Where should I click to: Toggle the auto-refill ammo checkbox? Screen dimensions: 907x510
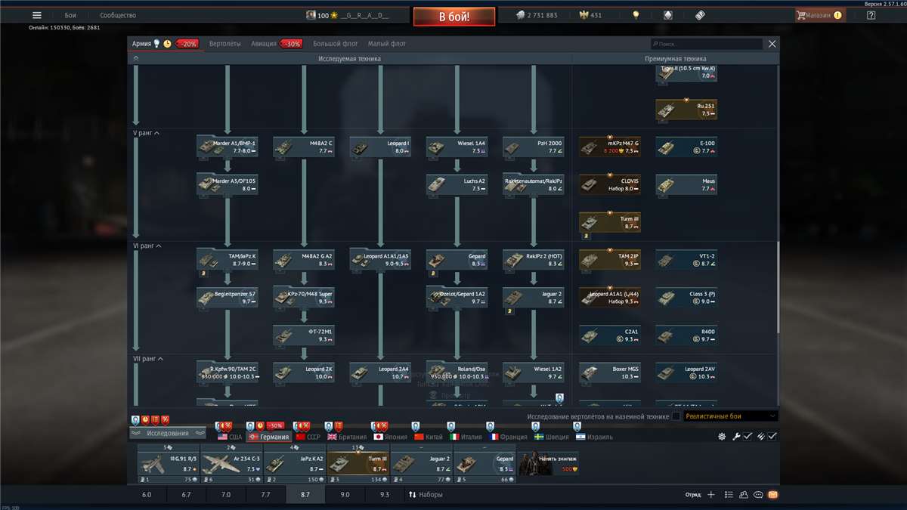(x=772, y=437)
